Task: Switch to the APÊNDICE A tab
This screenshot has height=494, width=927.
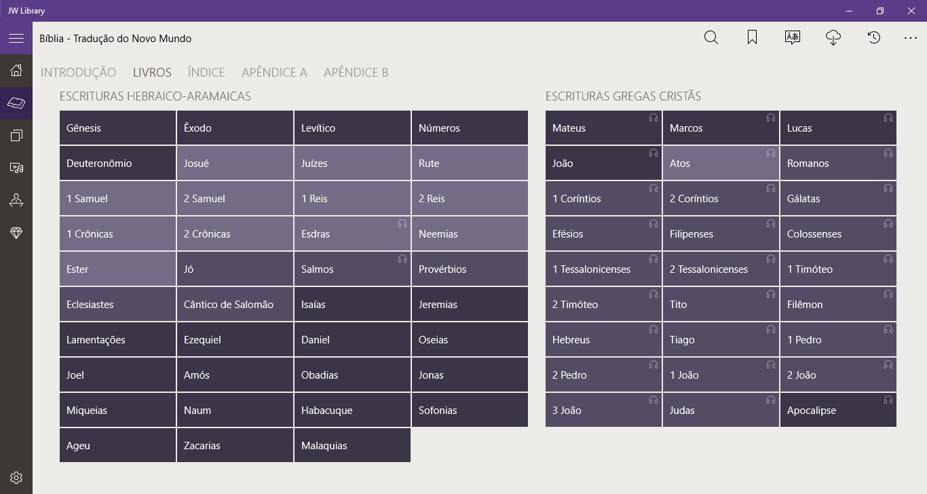Action: point(274,73)
